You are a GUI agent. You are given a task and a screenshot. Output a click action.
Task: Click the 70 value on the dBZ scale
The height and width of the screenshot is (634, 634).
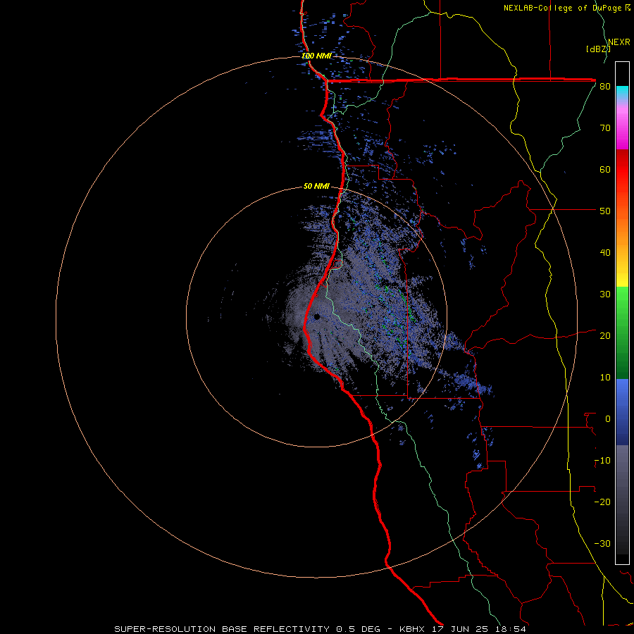click(605, 128)
